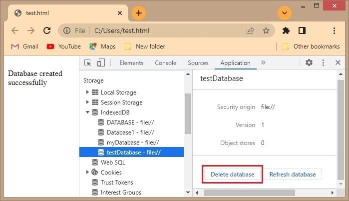Click the Refresh database button

coord(292,174)
